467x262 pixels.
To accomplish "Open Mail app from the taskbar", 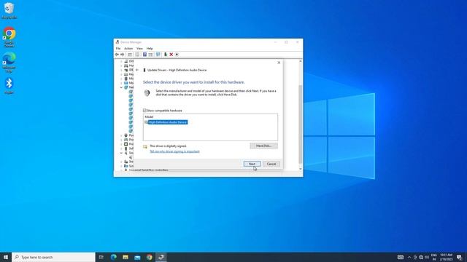I will (137, 257).
